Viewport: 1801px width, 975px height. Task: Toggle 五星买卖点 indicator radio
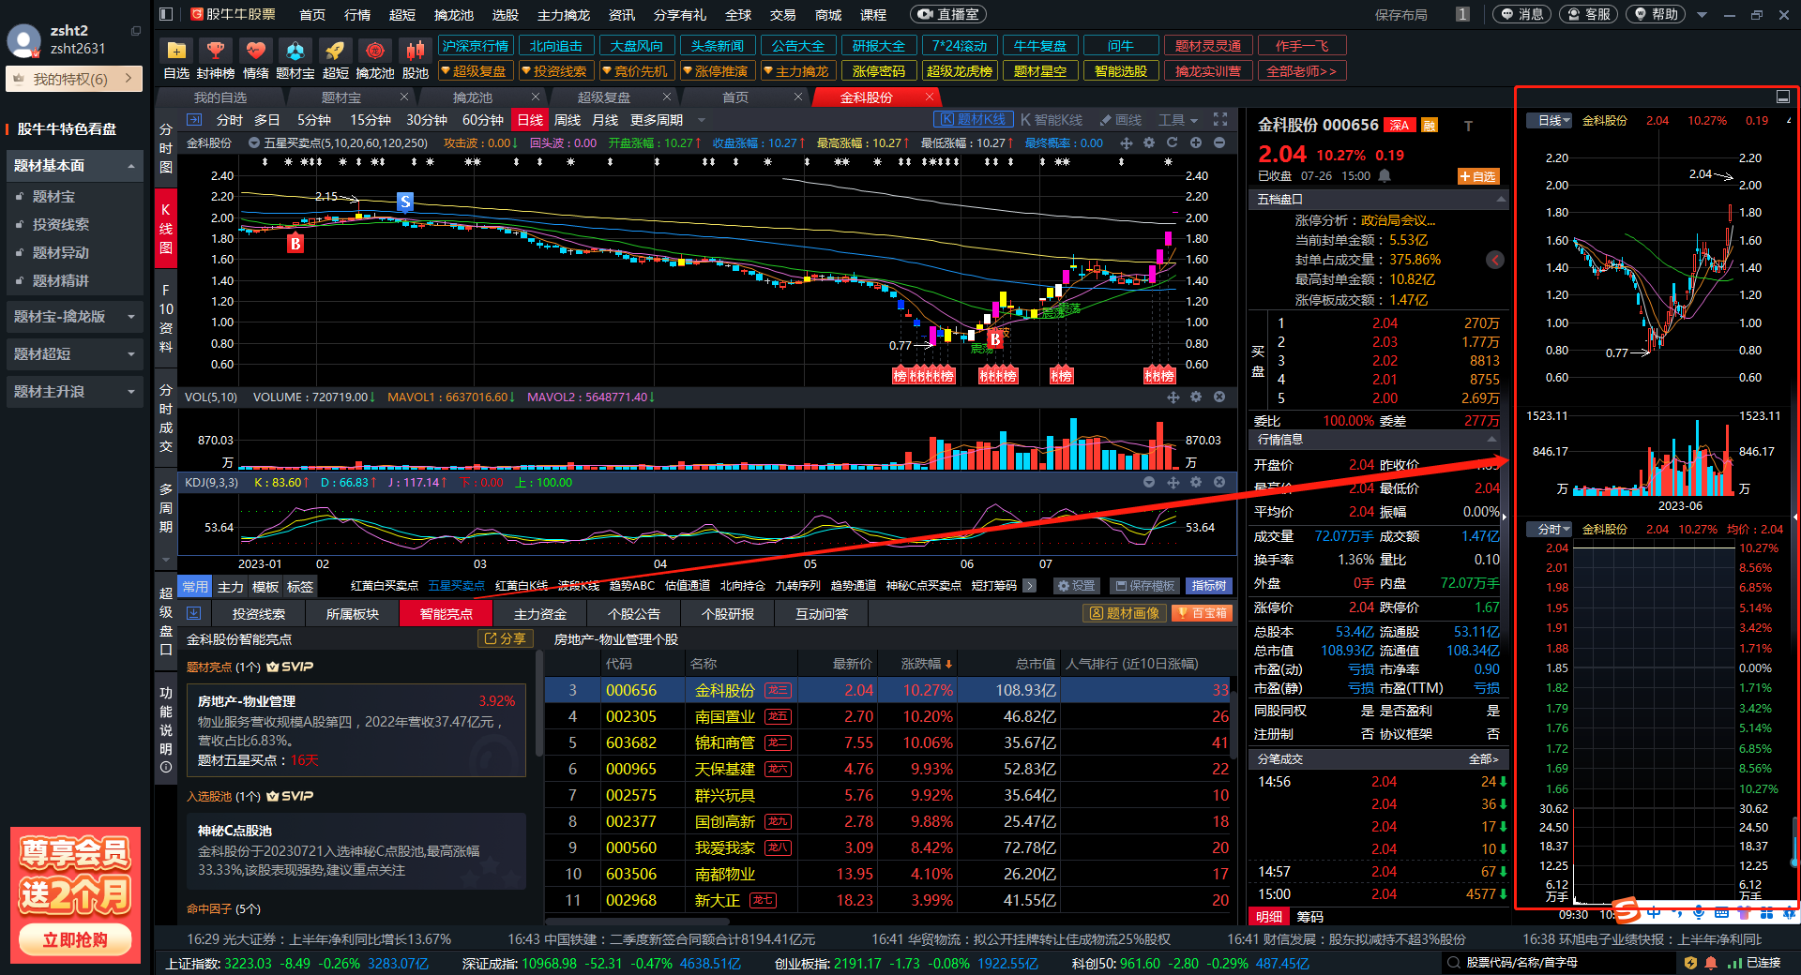click(253, 143)
